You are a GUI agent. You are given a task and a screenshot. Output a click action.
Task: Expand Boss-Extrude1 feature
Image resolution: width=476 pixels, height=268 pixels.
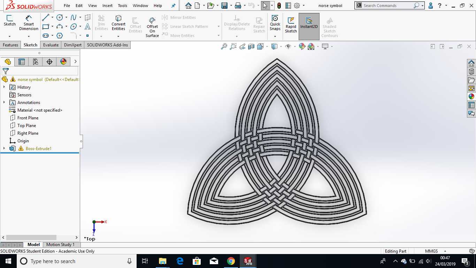click(4, 148)
